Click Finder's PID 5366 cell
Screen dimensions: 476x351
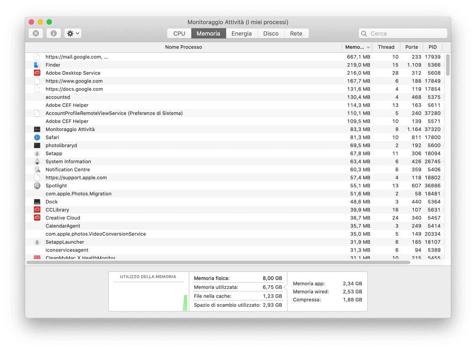[x=434, y=65]
